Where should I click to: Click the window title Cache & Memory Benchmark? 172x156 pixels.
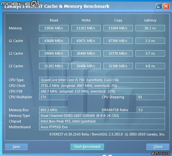coord(77,6)
